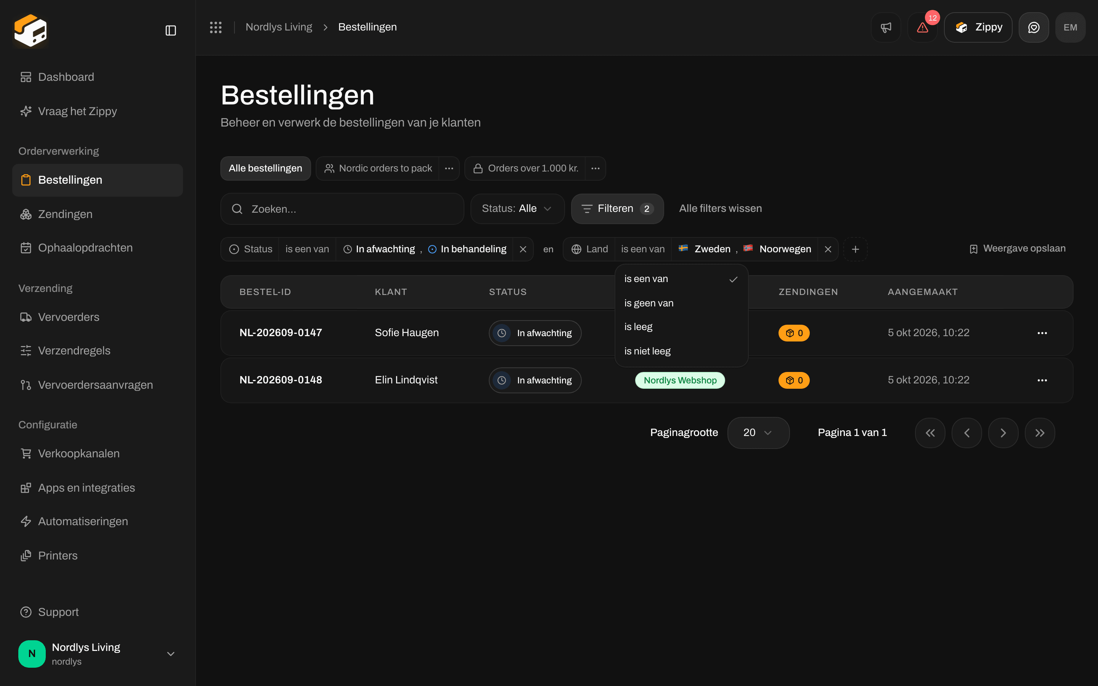Go to the first page

coord(930,433)
